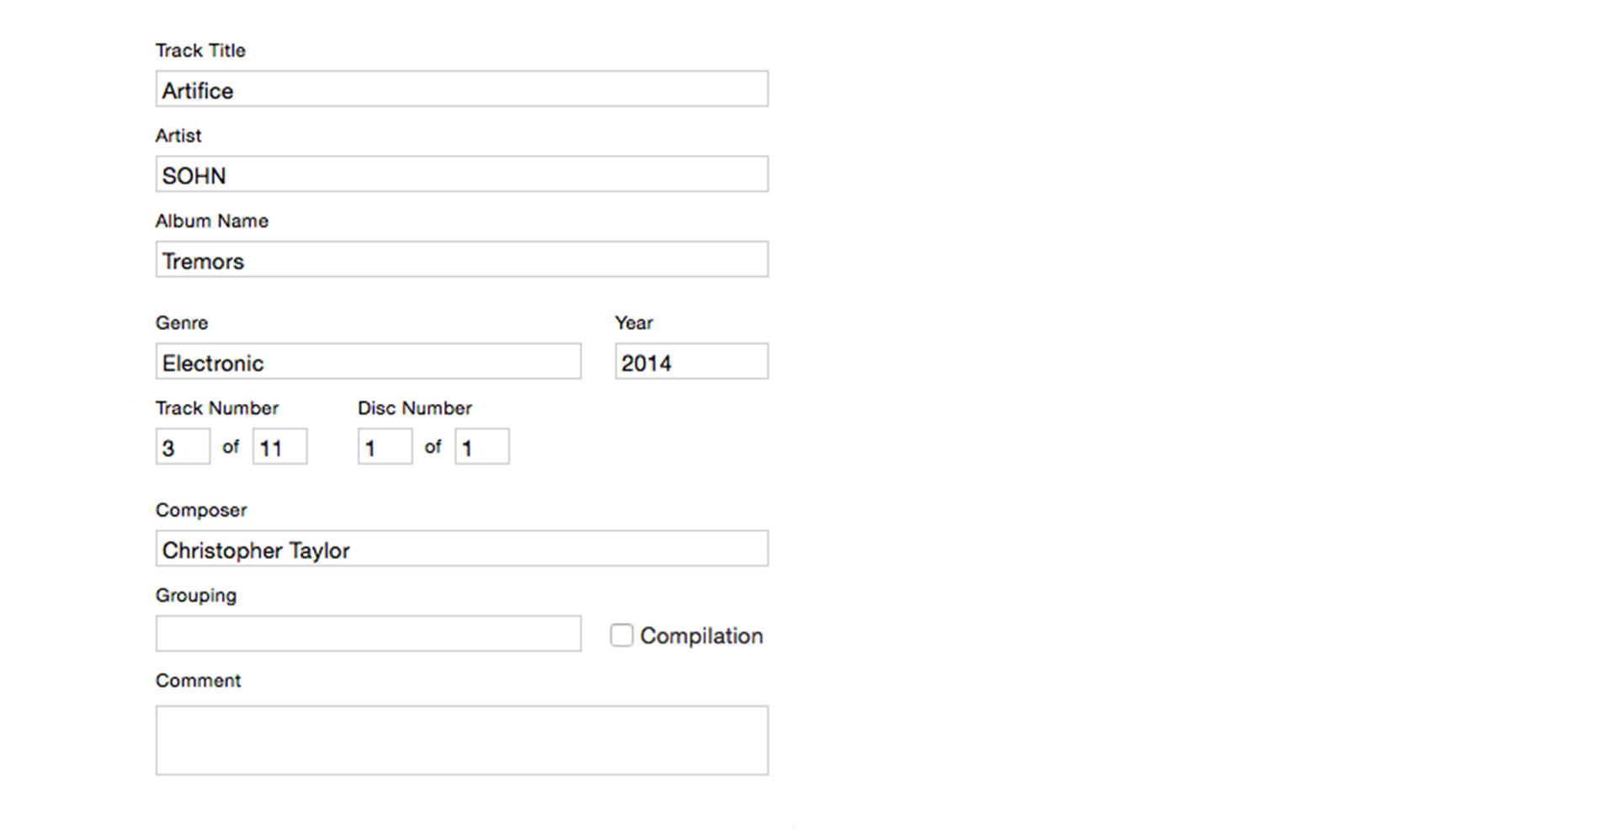Enable the Compilation checkbox
Screen dimensions: 1616x829
coord(621,635)
